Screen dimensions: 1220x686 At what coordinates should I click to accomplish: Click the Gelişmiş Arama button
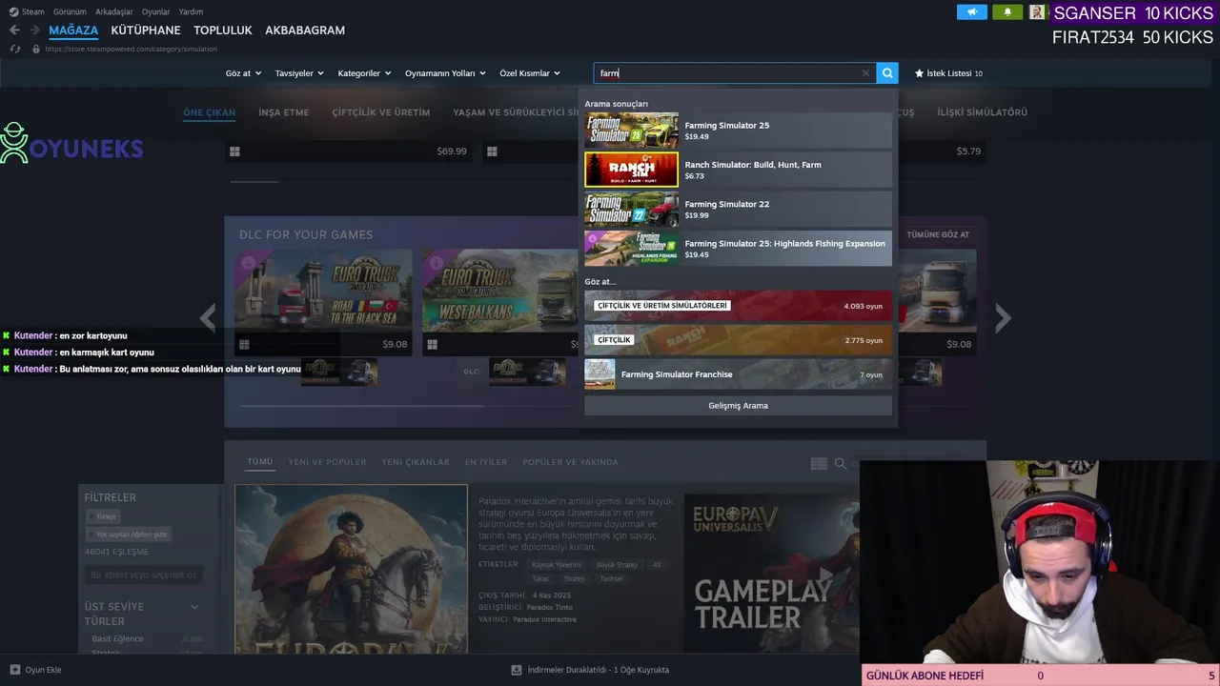[739, 406]
